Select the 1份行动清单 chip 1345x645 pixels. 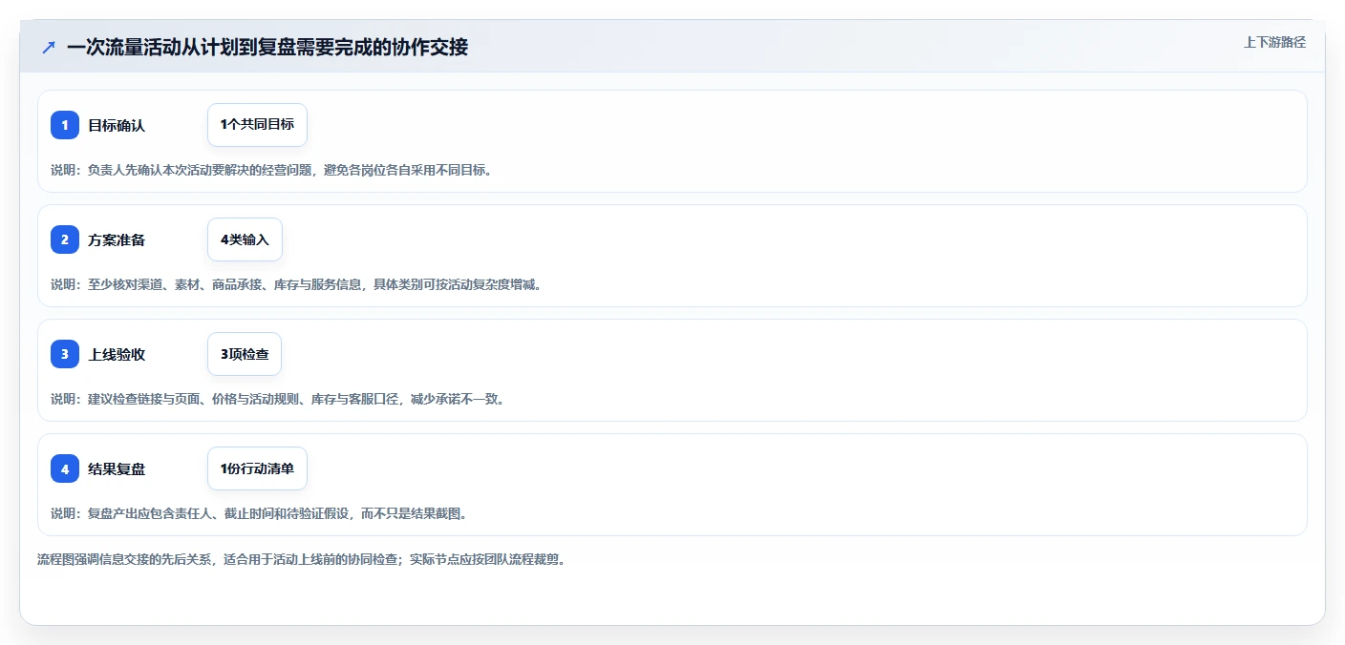(257, 468)
